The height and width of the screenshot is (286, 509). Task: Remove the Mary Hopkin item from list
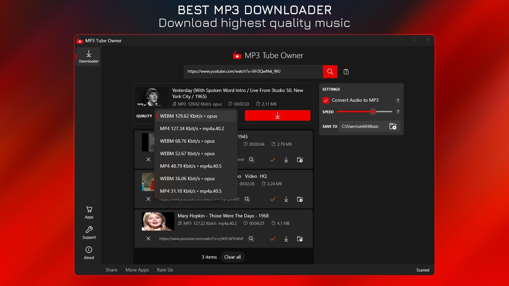148,239
